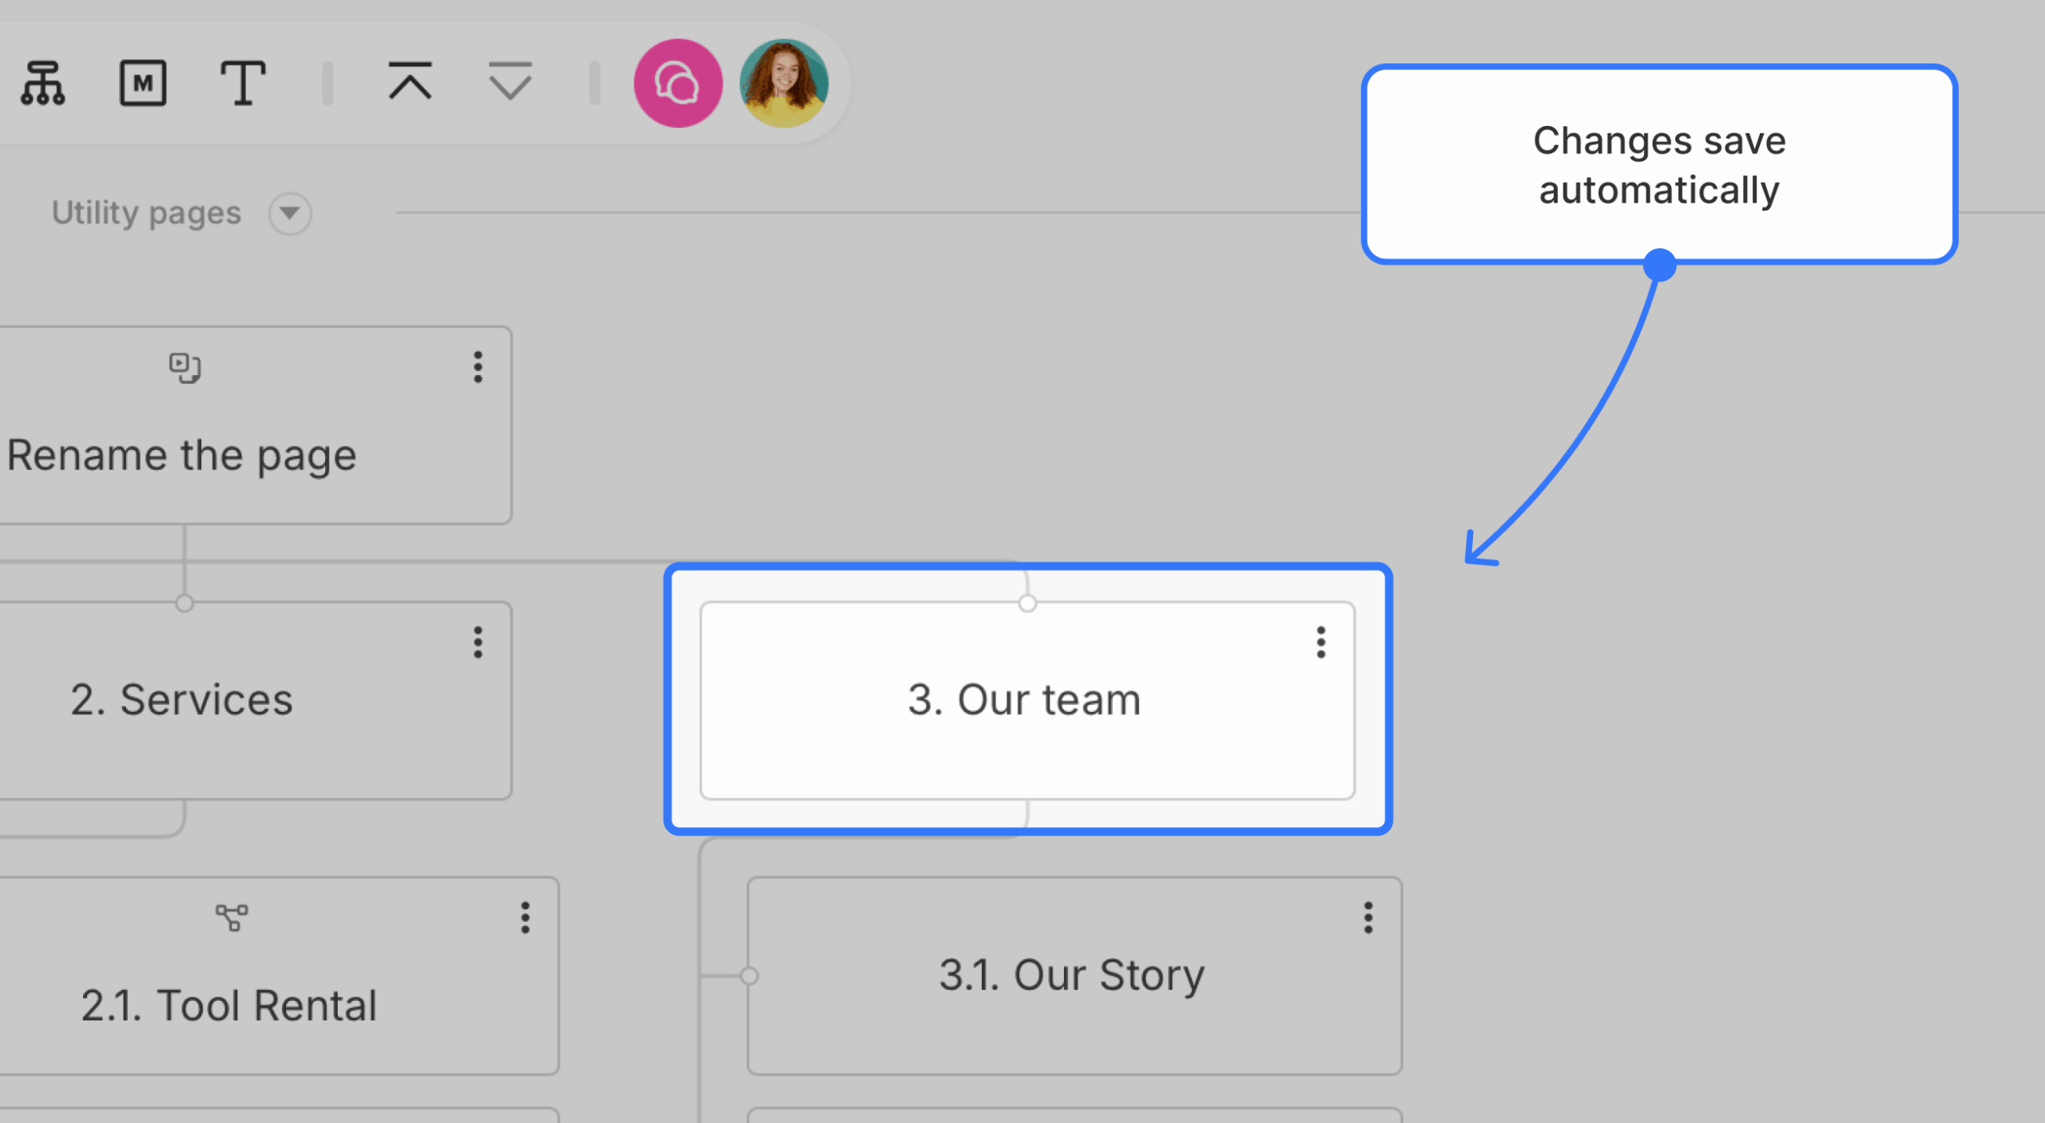Click the M markdown box icon
The width and height of the screenshot is (2045, 1123).
143,83
